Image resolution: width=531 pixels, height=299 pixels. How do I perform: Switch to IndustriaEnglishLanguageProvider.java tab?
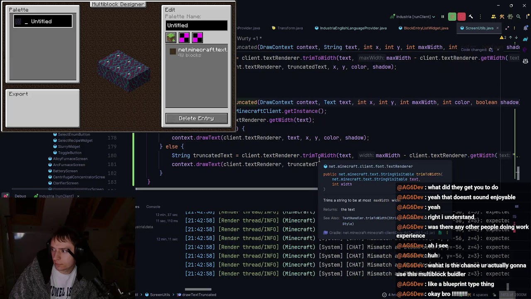point(350,28)
